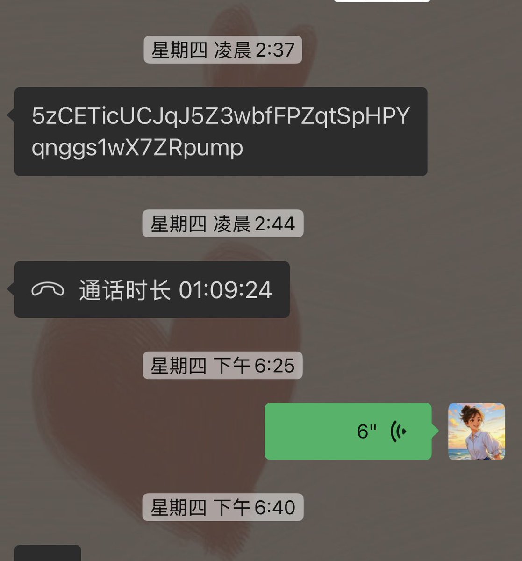This screenshot has width=522, height=561.
Task: Tap the 星期四 下午 6:25 timestamp
Action: [223, 365]
